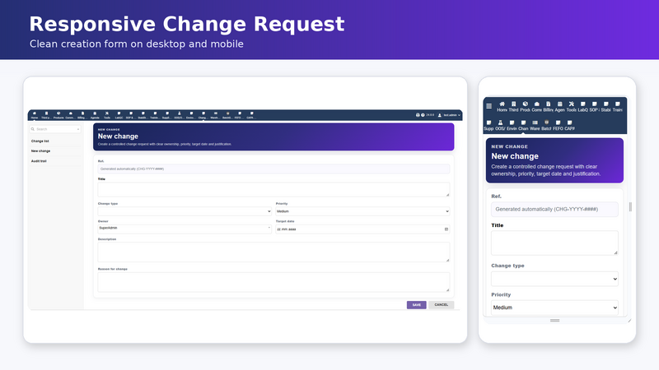Image resolution: width=659 pixels, height=370 pixels.
Task: Open LabQC item in desktop top menu
Action: (x=119, y=115)
